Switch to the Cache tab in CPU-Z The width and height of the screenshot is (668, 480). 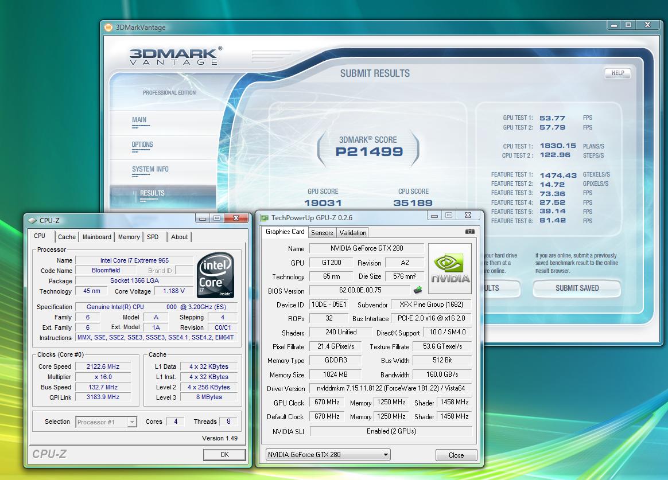67,237
